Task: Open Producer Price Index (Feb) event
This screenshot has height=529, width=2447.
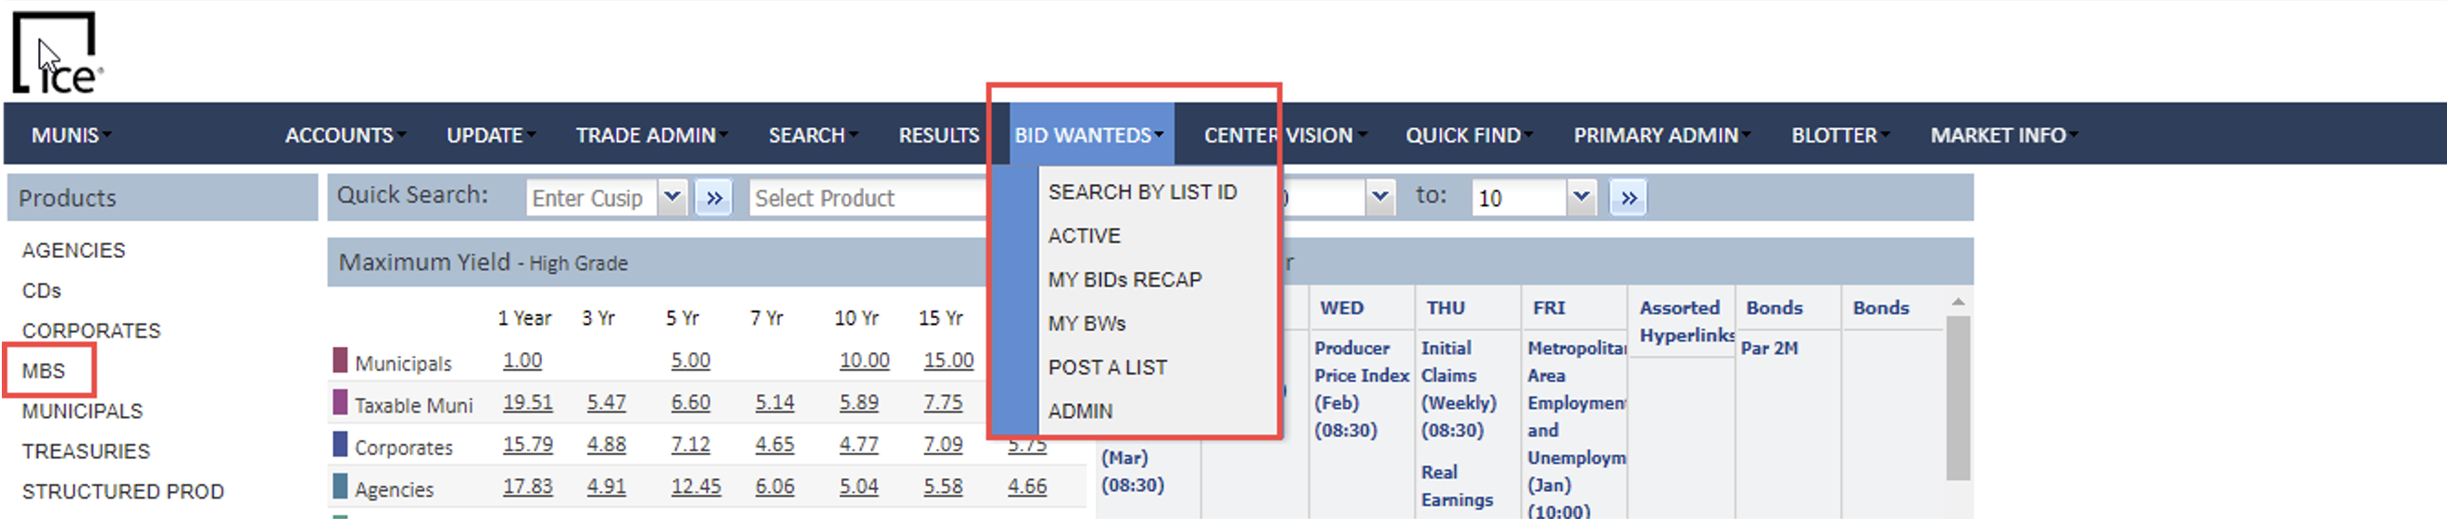Action: [x=1362, y=389]
